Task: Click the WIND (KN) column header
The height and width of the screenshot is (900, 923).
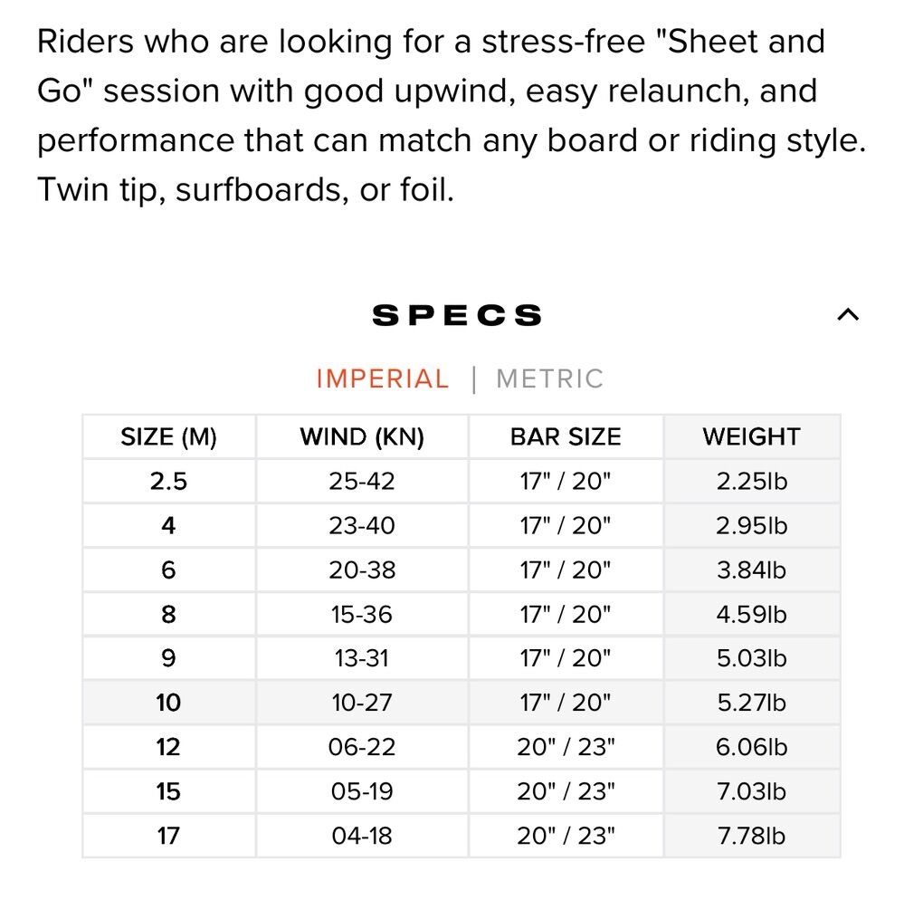Action: pos(362,436)
